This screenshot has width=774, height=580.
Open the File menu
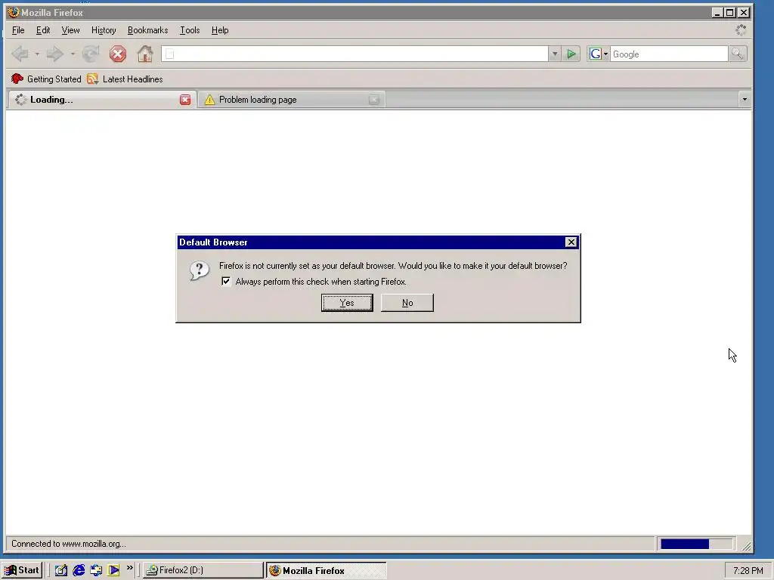[x=18, y=30]
